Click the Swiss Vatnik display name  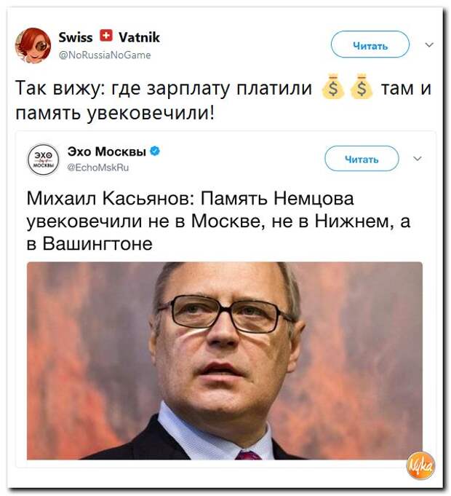coord(109,37)
